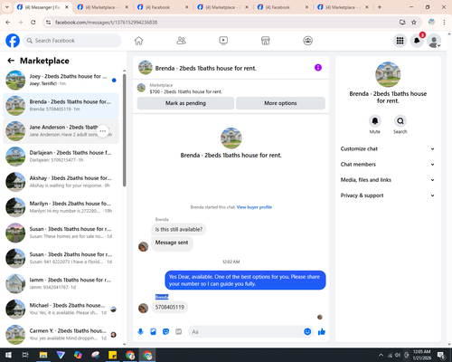
Task: Open Marilyn's 3beds 2baths conversation
Action: [x=61, y=207]
